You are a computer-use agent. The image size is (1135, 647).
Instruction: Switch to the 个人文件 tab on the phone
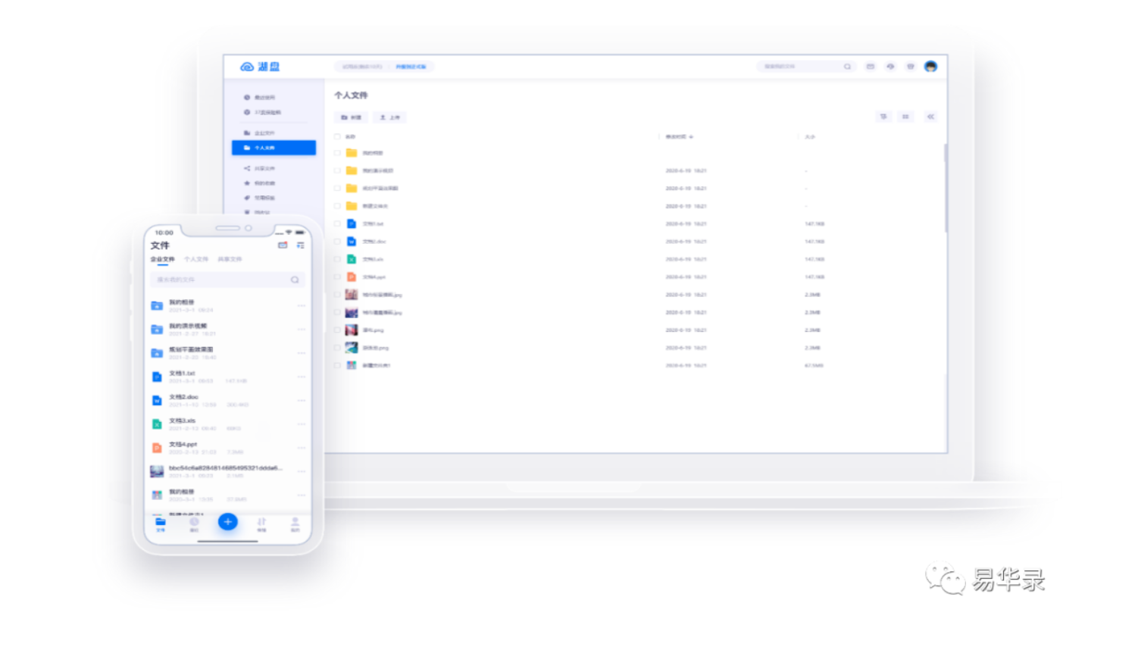click(195, 259)
